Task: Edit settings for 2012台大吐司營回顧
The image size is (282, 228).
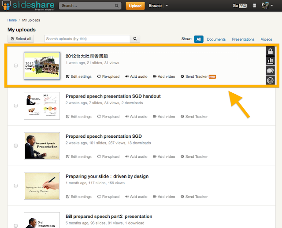Action: pos(78,76)
